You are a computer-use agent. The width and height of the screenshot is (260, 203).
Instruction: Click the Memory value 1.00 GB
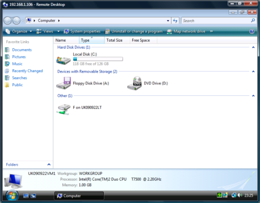(85, 185)
